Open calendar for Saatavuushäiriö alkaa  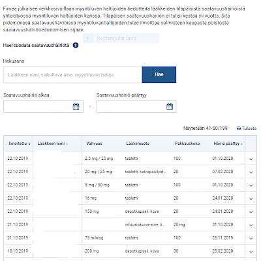point(76,106)
